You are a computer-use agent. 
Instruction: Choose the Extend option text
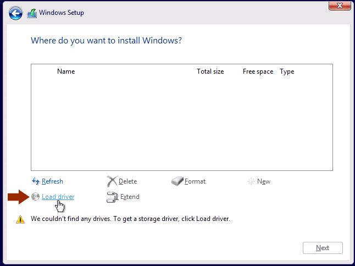(x=130, y=197)
